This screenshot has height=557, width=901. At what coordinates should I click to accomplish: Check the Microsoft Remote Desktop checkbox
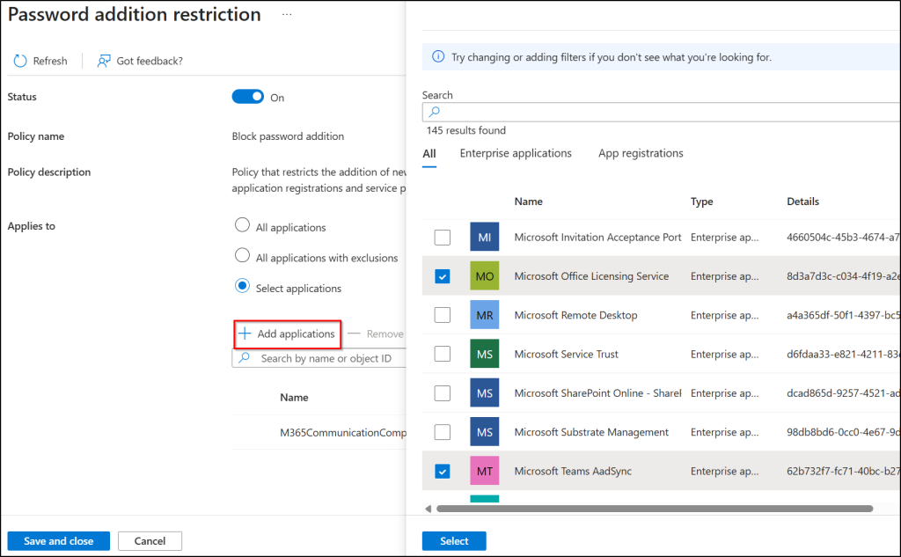(x=443, y=315)
